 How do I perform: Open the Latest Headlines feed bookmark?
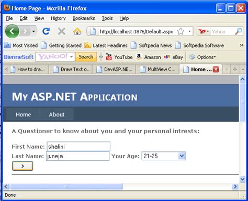[x=106, y=45]
